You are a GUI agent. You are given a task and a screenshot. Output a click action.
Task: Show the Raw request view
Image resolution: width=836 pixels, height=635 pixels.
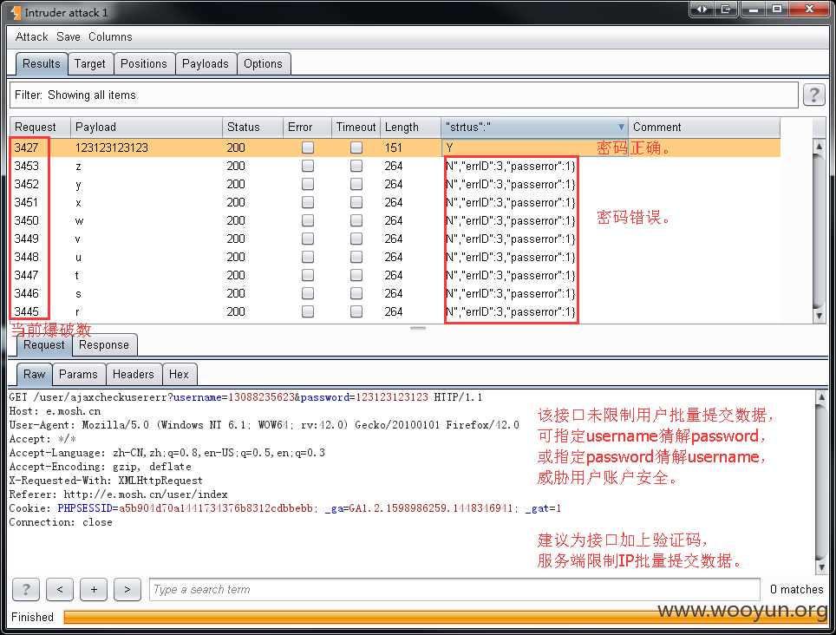34,374
